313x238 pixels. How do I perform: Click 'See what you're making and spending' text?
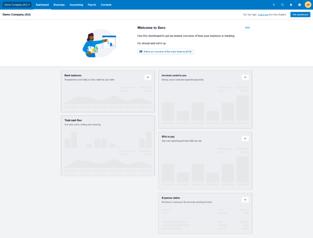tap(83, 124)
